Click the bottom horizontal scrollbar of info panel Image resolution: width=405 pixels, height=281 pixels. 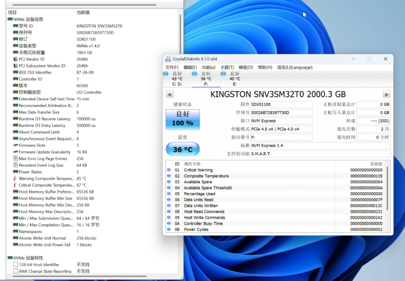(79, 276)
